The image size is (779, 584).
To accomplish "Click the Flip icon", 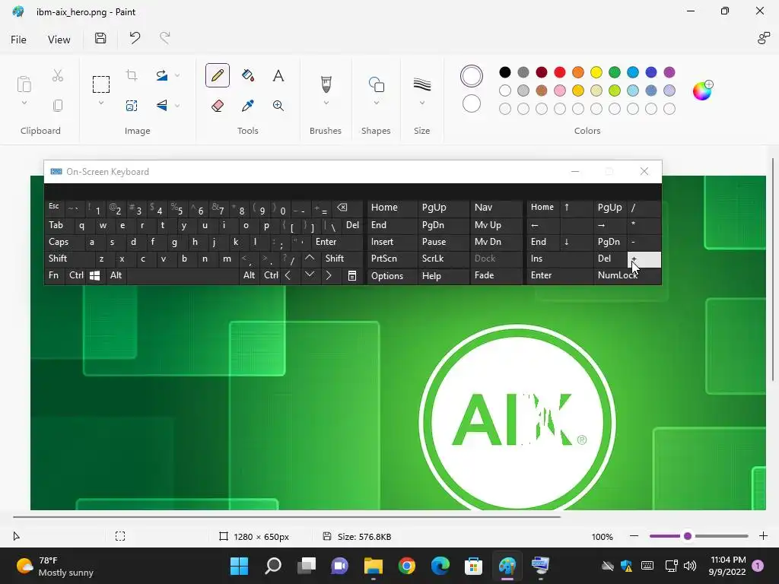I will point(162,105).
